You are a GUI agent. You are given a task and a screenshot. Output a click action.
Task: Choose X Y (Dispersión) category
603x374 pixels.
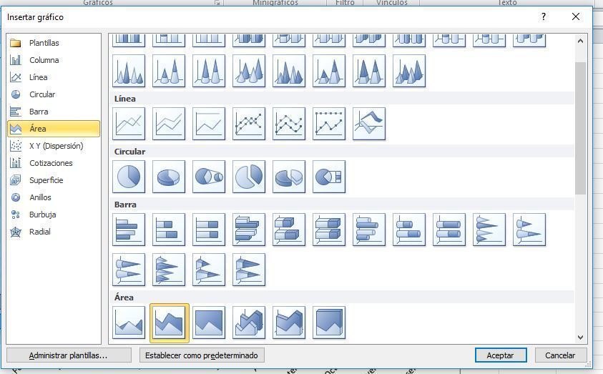[53, 146]
